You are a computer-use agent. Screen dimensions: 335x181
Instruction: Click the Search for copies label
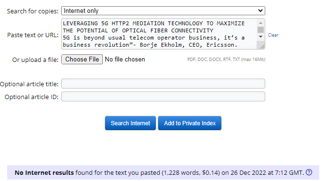[32, 11]
